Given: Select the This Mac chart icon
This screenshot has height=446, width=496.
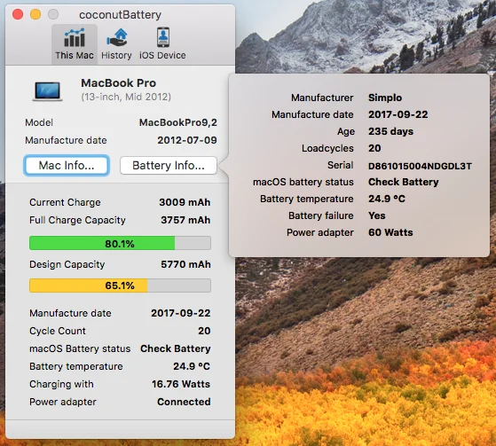Looking at the screenshot, I should pos(75,37).
